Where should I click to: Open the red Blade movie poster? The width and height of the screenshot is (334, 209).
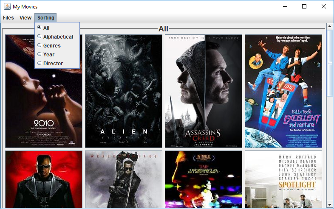tap(44, 179)
